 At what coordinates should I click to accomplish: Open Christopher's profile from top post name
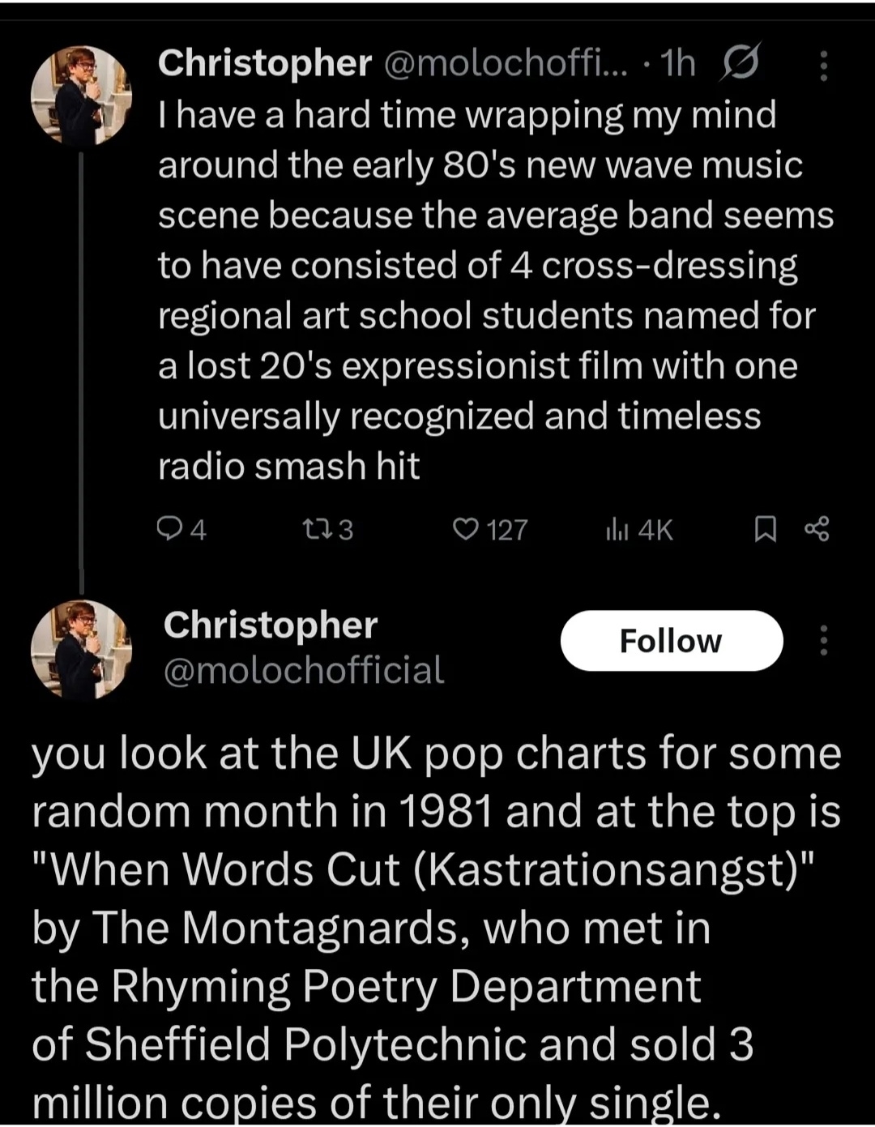(x=264, y=63)
